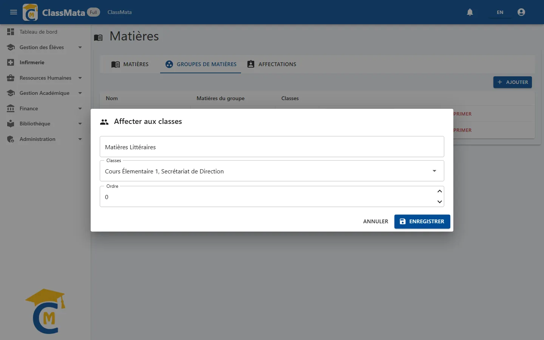
Task: Click the Infirmerie medical cross icon
Action: coord(11,62)
